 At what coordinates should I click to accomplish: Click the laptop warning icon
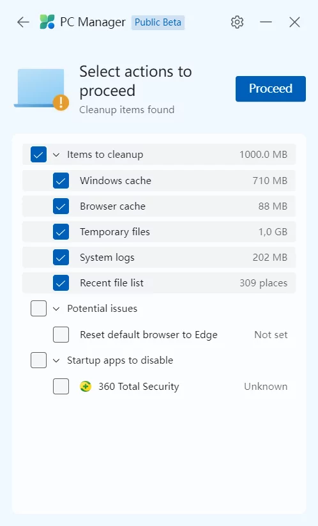(x=42, y=89)
